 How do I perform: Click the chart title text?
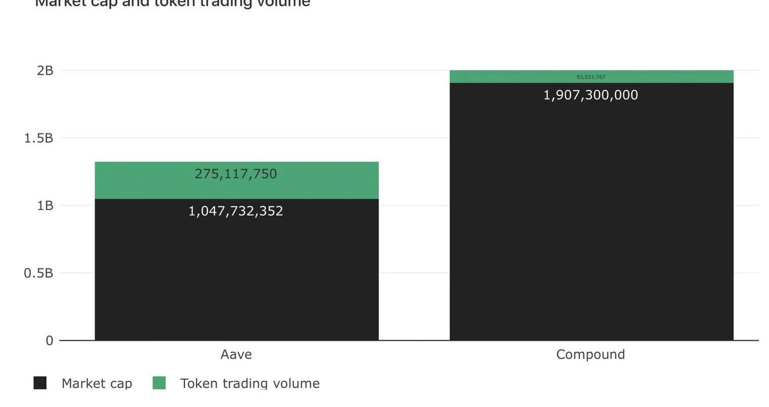173,3
